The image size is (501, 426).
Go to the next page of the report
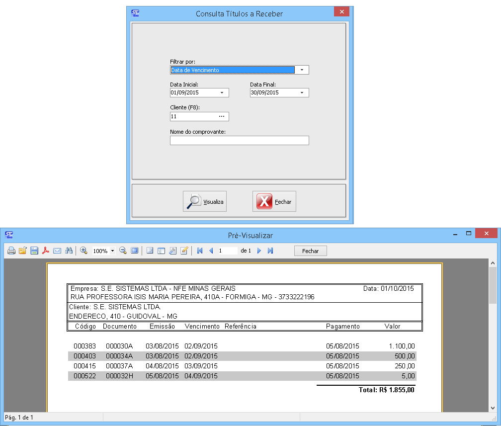tap(259, 251)
